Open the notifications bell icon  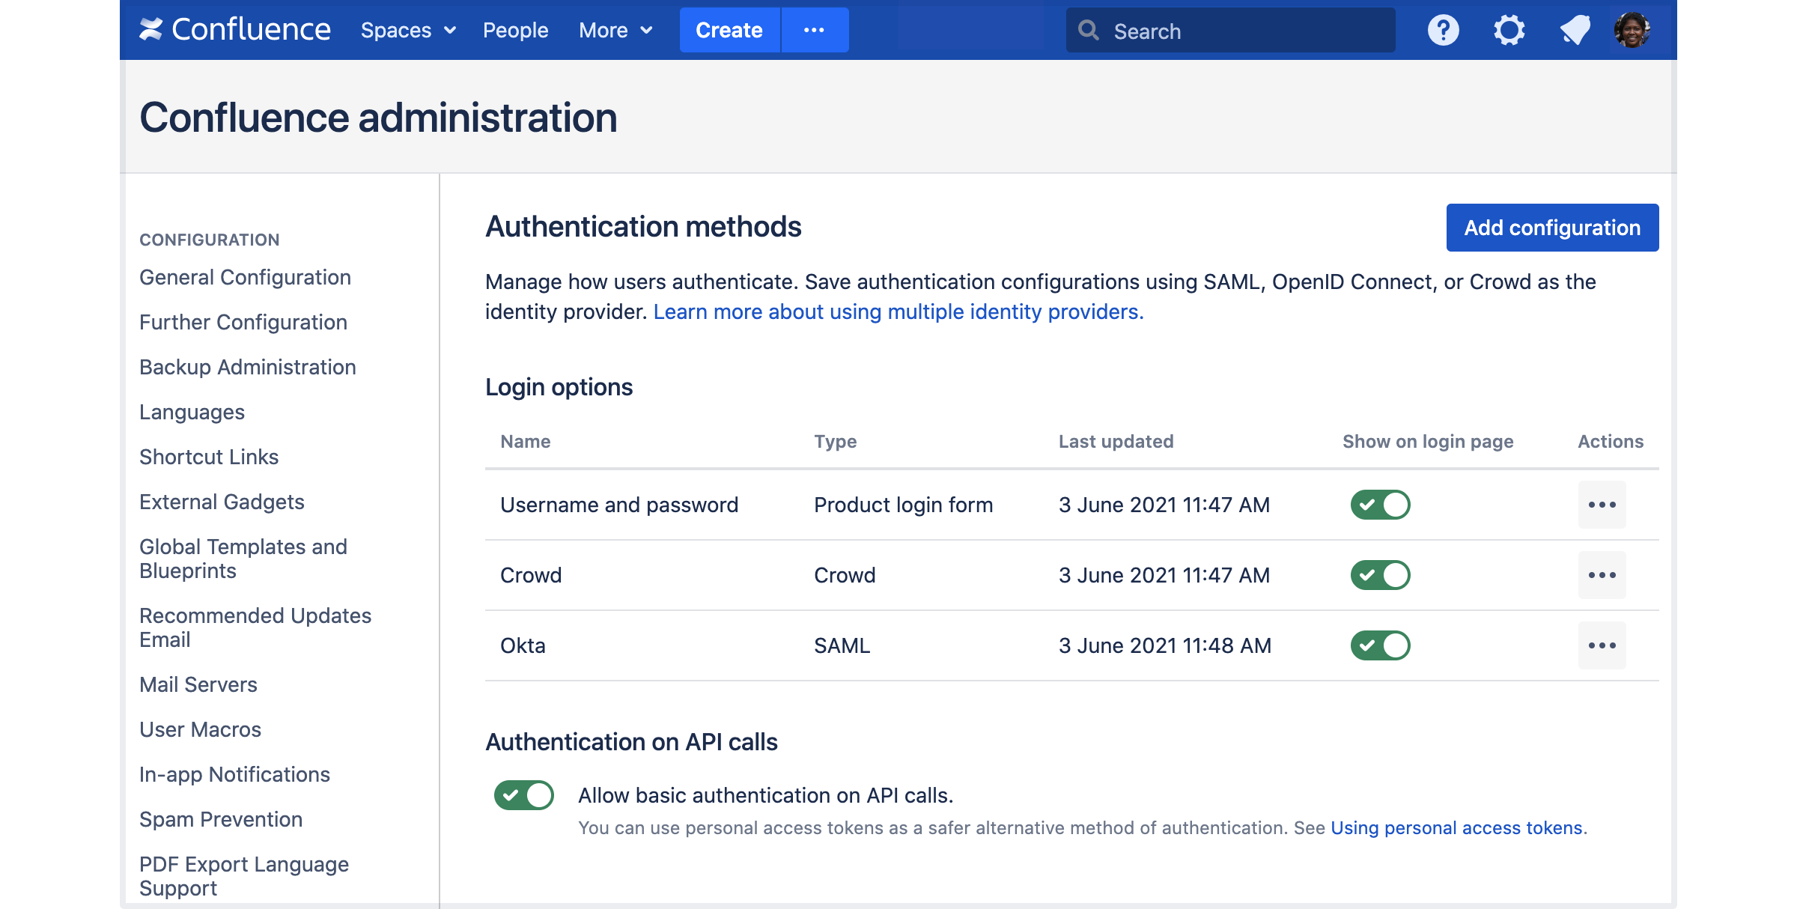(x=1575, y=30)
